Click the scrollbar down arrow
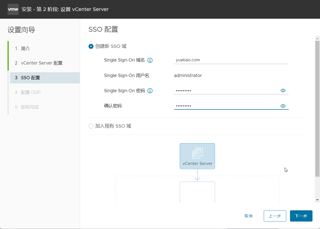This screenshot has width=320, height=229. point(317,199)
